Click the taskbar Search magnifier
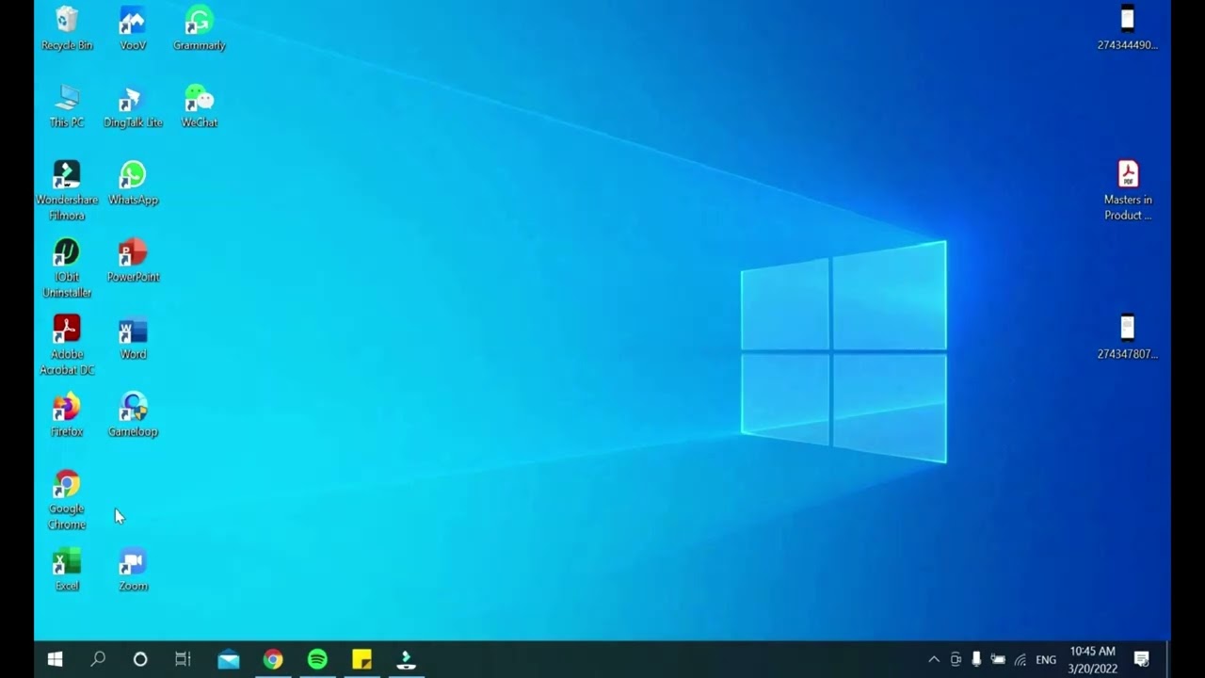Viewport: 1205px width, 678px height. (x=97, y=659)
